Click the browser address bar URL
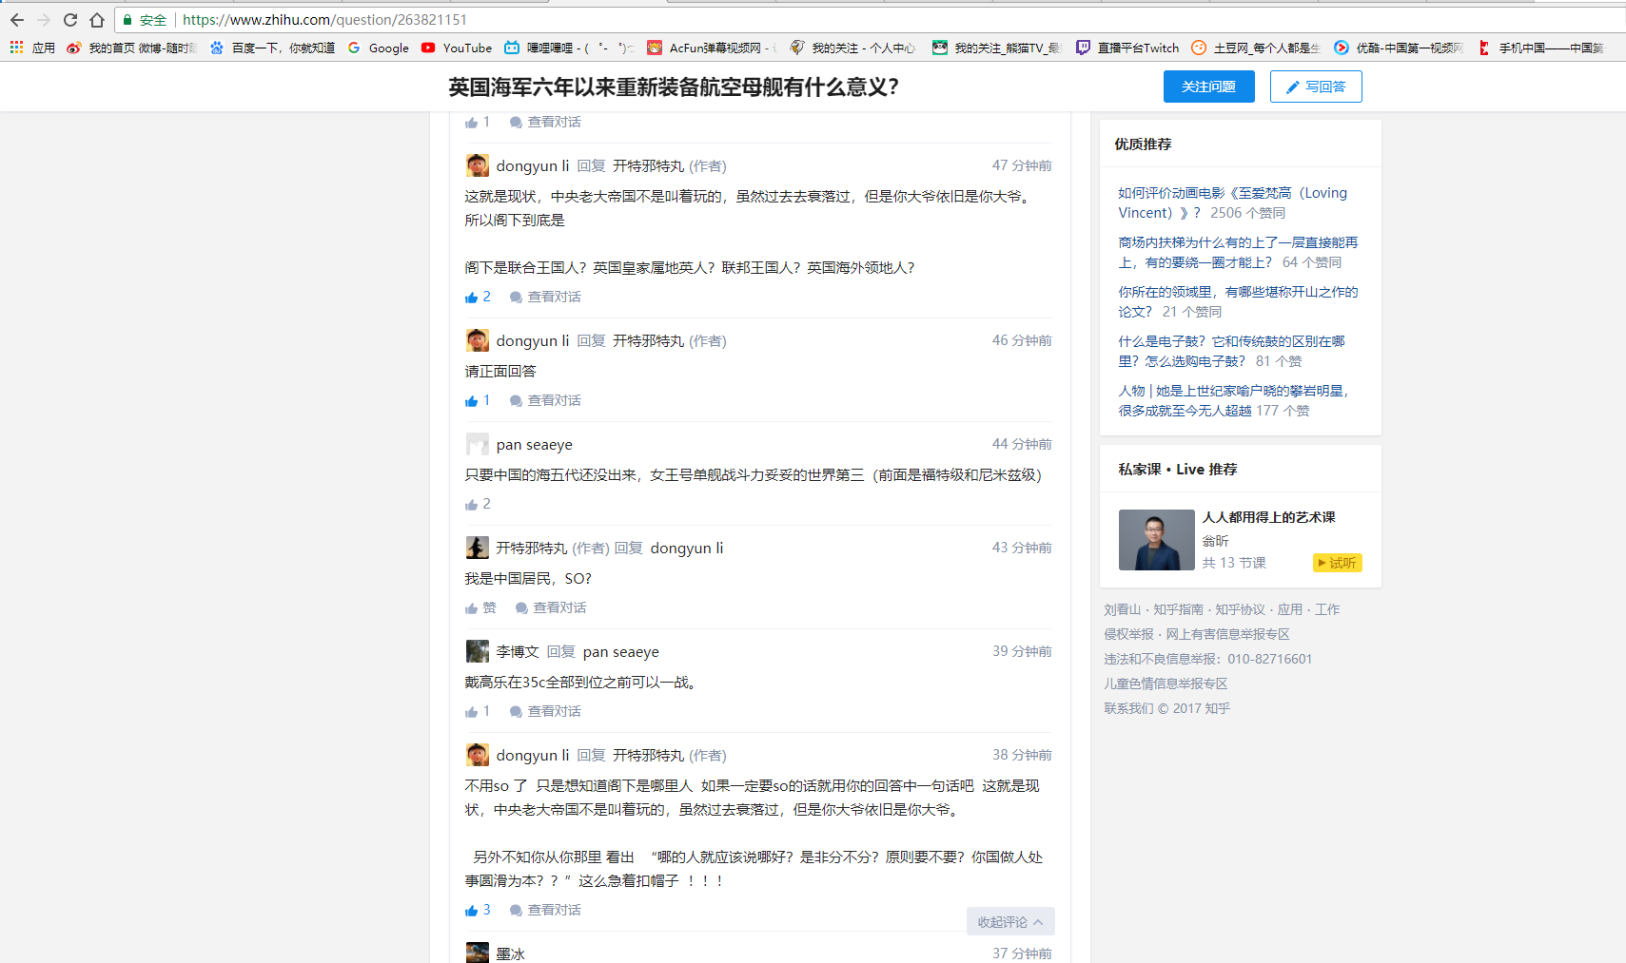Screen dimensions: 1626x963 coord(324,20)
